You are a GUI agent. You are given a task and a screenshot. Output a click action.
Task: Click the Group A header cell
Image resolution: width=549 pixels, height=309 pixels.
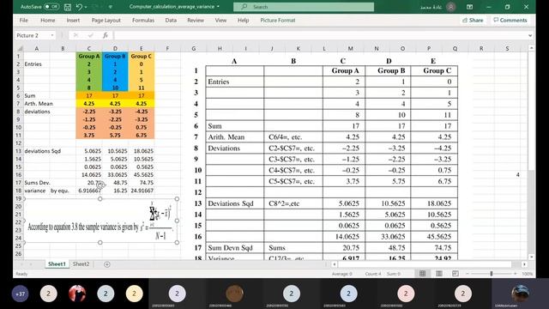(89, 56)
